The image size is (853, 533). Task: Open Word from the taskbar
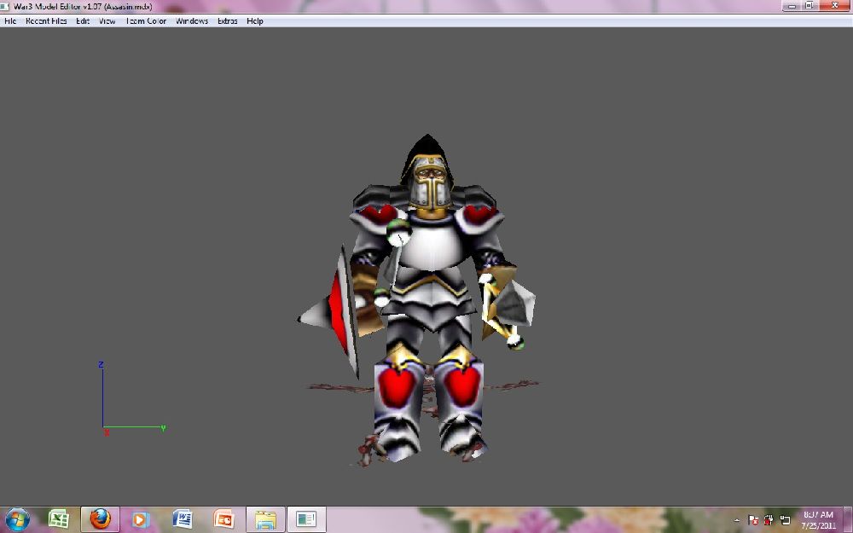pyautogui.click(x=183, y=519)
